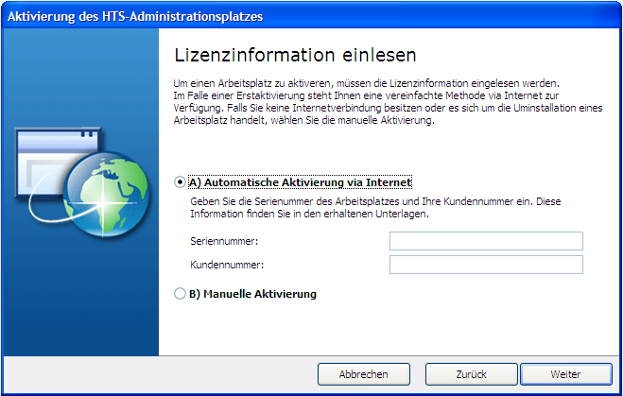
Task: Click the empty button bar area left of Abbrechen
Action: (x=170, y=374)
